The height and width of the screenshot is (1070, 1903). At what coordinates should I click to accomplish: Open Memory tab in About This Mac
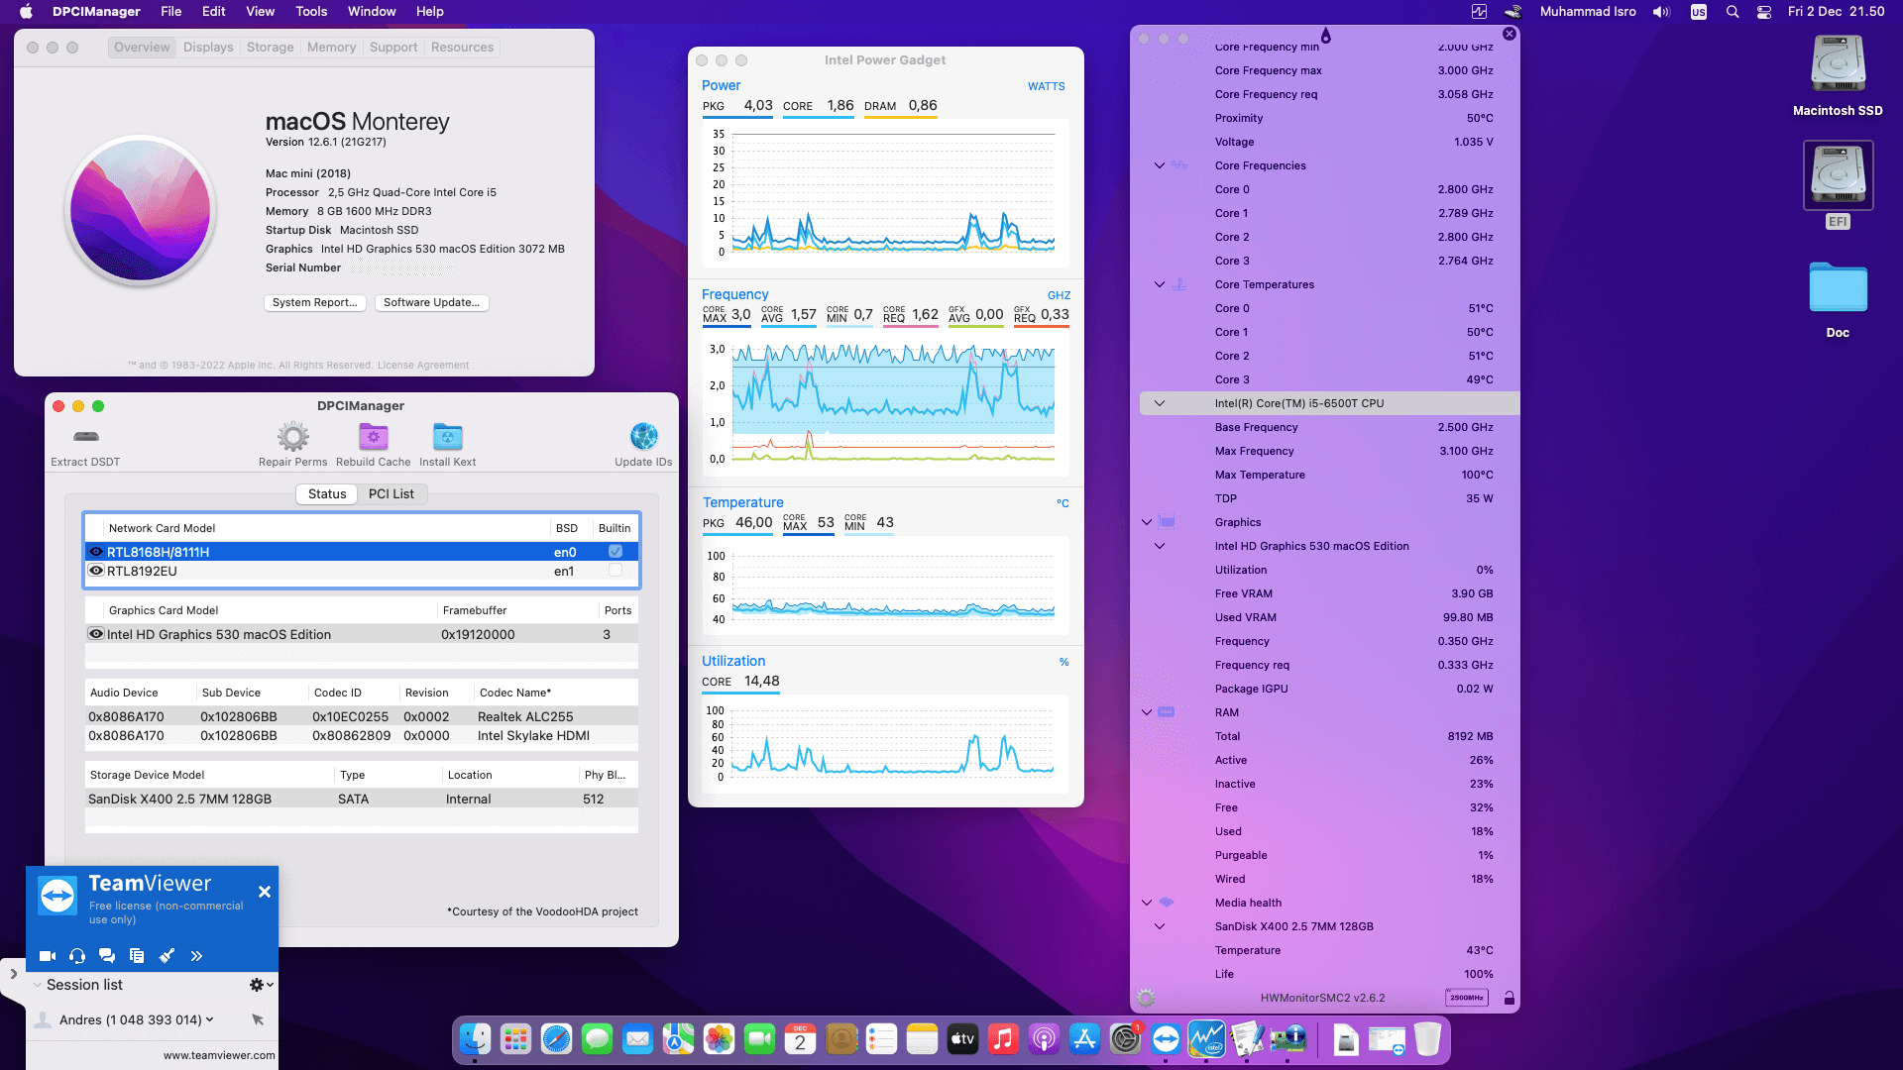(331, 48)
